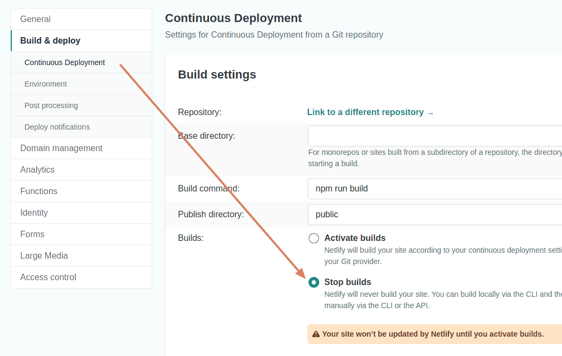The width and height of the screenshot is (562, 356).
Task: Edit the Publish directory field
Action: click(x=435, y=214)
